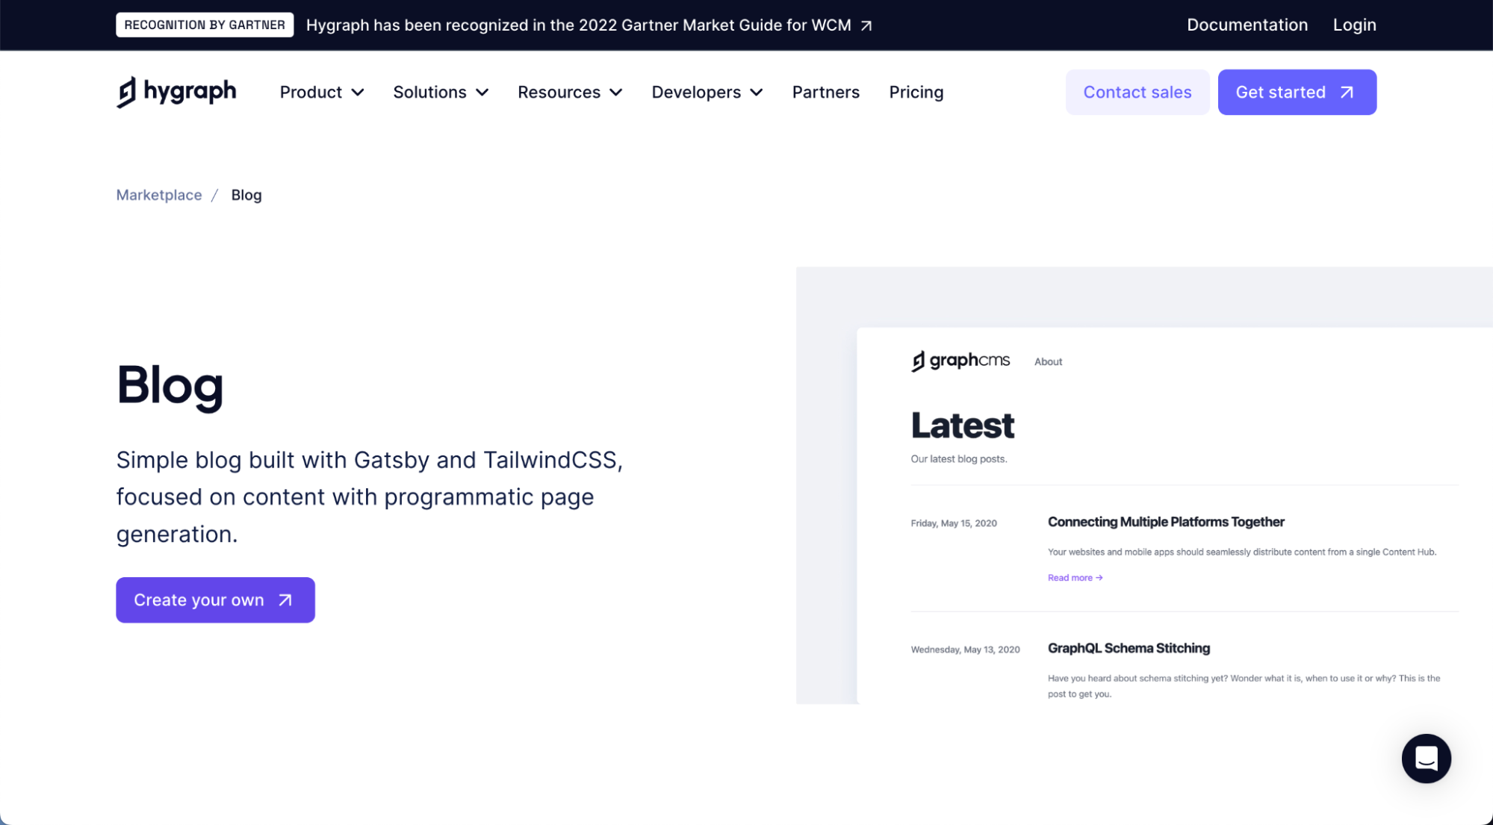Click the RECOGNITION BY GARTNER badge

coord(205,25)
